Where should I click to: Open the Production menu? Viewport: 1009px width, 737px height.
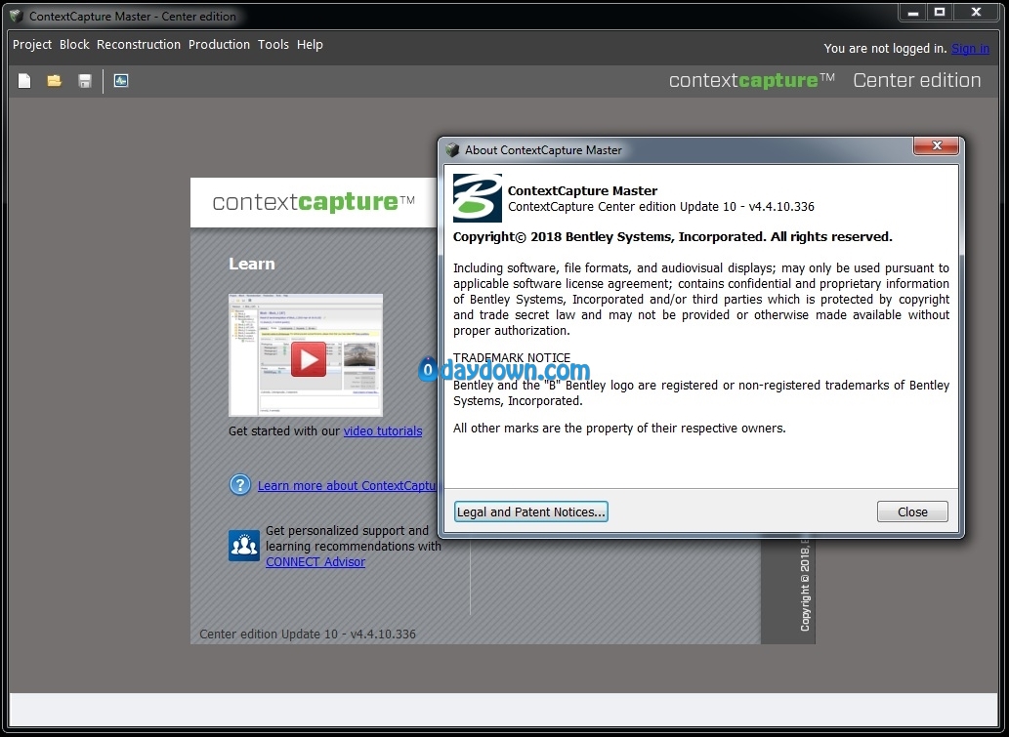pyautogui.click(x=219, y=44)
